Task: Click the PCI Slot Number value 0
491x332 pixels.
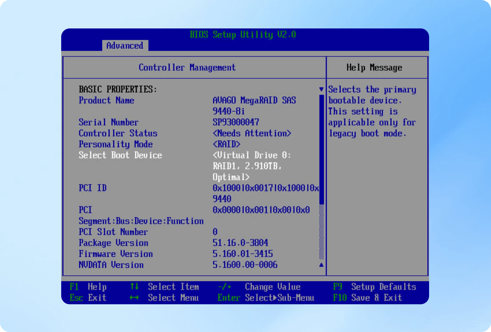Action: [215, 232]
